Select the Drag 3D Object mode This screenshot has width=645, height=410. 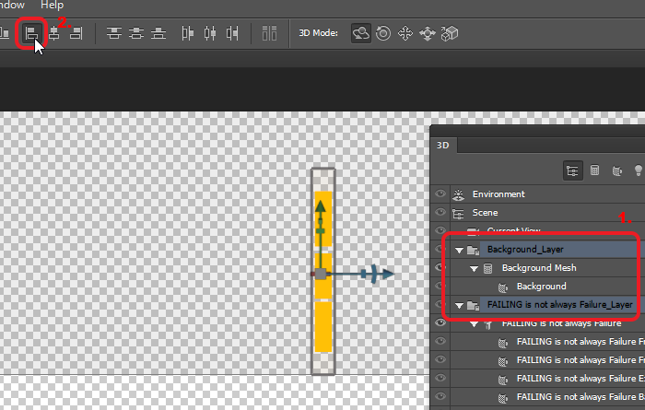click(x=405, y=33)
